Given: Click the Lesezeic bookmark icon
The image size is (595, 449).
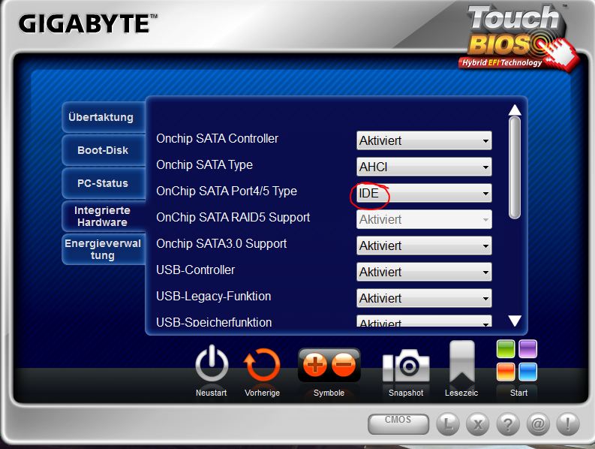Looking at the screenshot, I should [461, 362].
